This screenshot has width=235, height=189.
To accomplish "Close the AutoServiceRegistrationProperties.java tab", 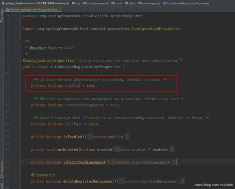I will (x=60, y=10).
